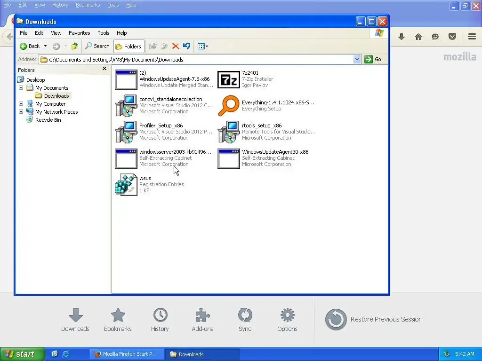Open the File menu in Downloads window

click(x=24, y=33)
